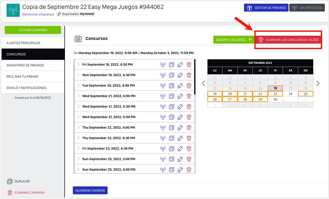Screen dimensions: 329x199
Task: Open the Gestionar etiquetas link
Action: click(38, 14)
